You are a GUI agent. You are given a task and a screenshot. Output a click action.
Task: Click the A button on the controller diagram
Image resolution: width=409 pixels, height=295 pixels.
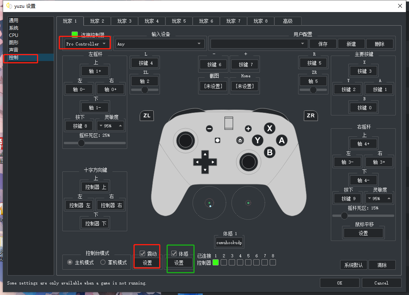click(x=282, y=140)
